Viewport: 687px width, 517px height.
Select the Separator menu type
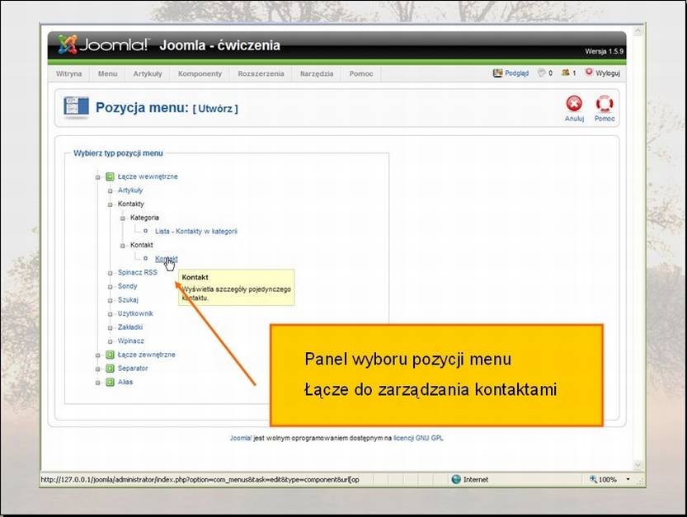pos(133,369)
